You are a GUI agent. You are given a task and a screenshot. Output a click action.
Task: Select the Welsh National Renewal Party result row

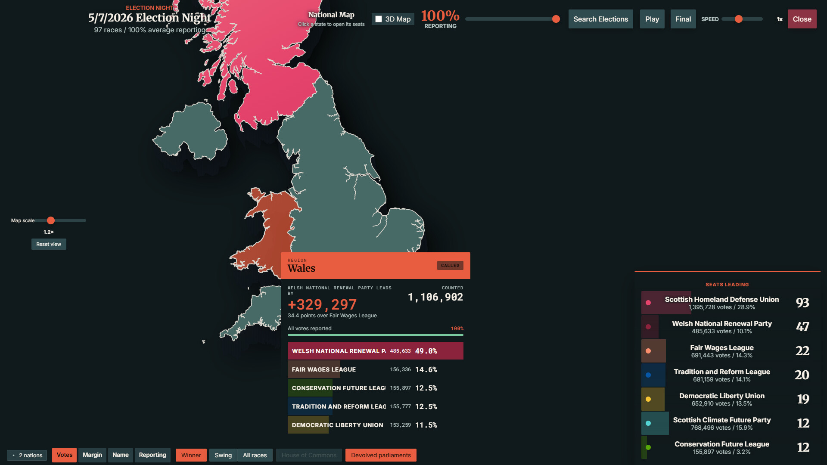(376, 351)
